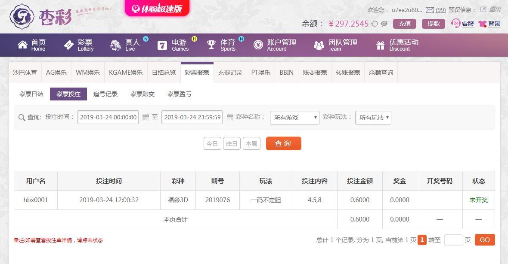
Task: Filter by 本周 button
Action: coord(251,143)
